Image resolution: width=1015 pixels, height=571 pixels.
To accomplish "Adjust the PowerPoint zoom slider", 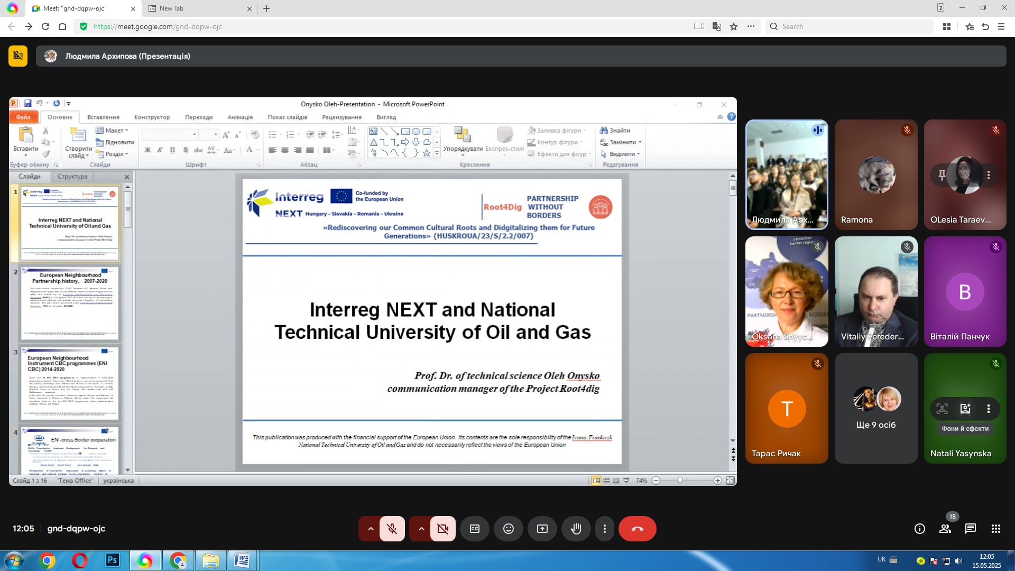I will (680, 480).
